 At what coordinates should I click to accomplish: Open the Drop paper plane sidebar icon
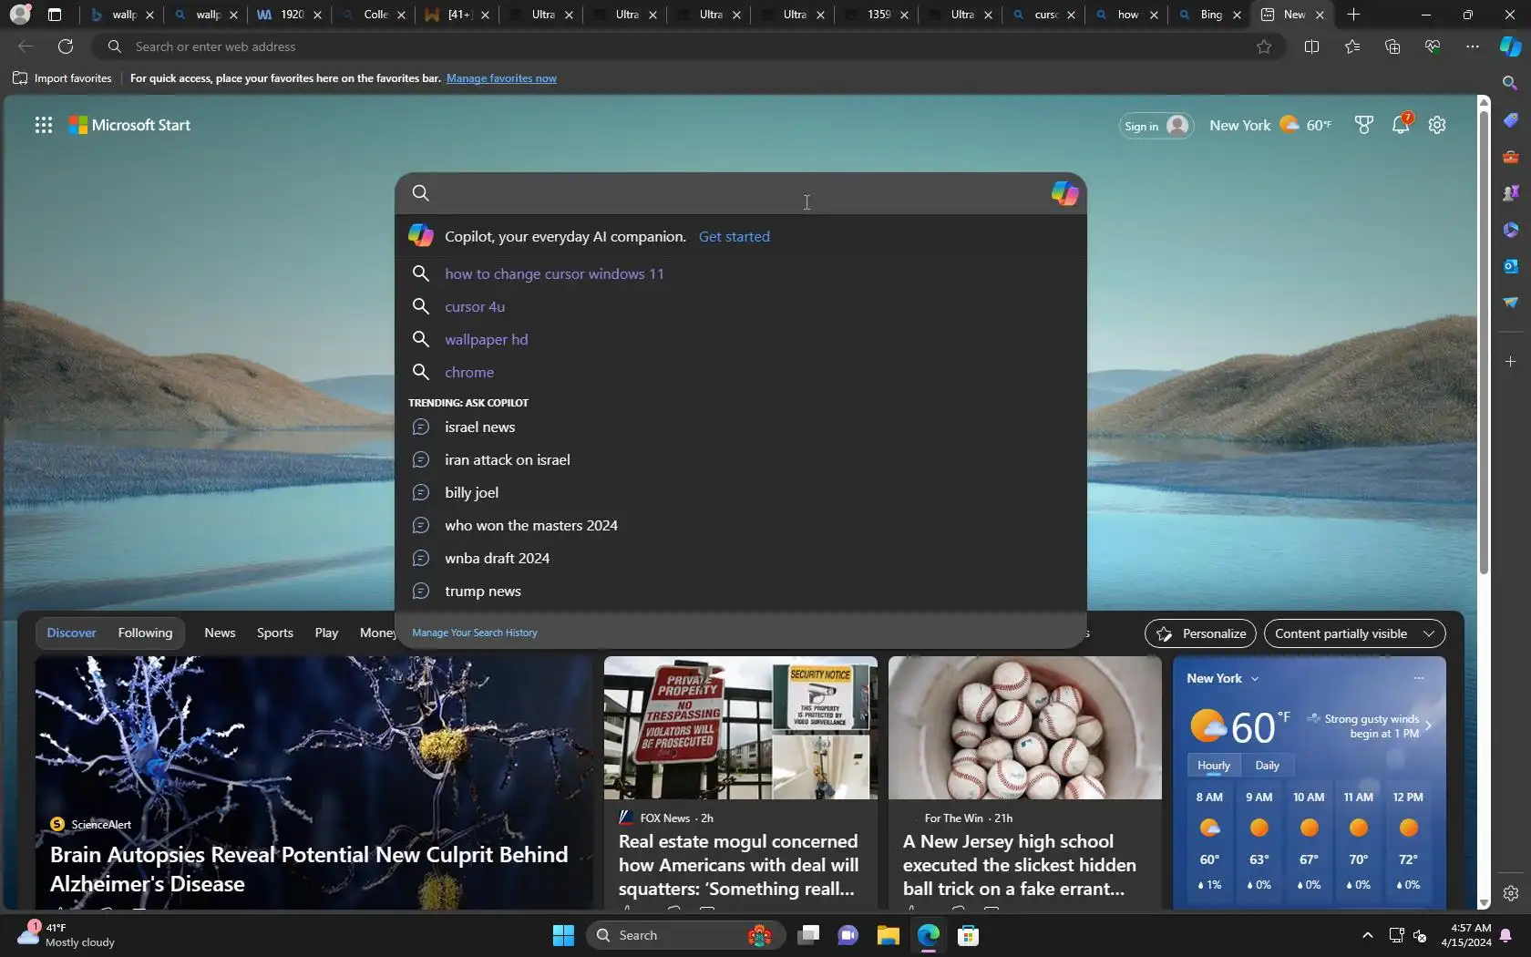(1510, 303)
